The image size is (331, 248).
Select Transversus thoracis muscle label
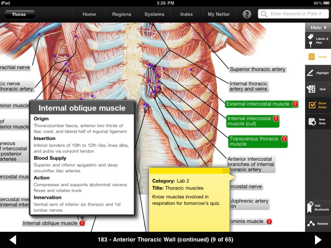pos(258,141)
